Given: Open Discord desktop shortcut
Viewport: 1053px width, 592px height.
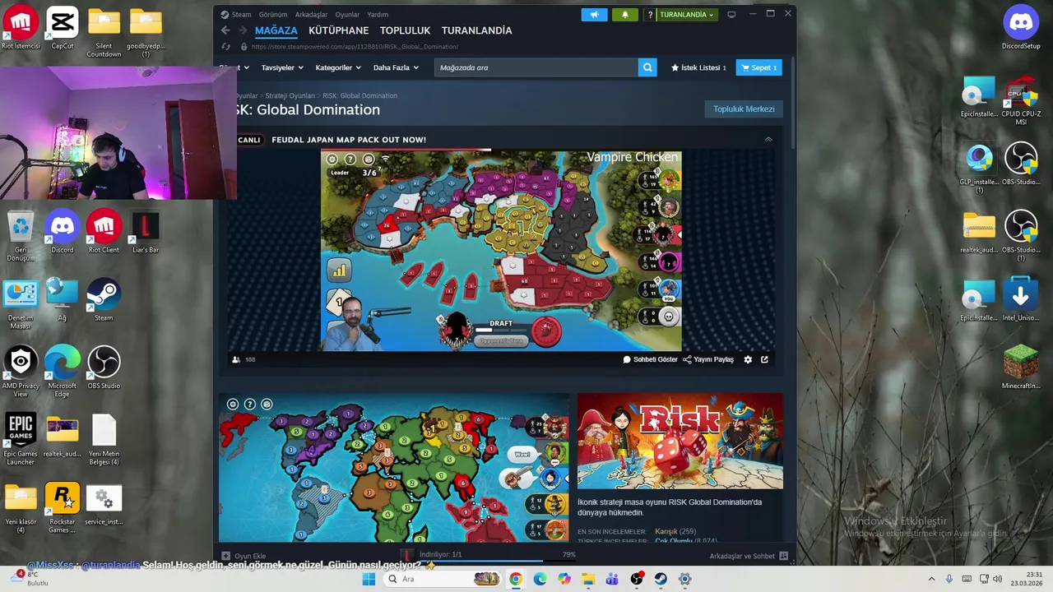Looking at the screenshot, I should coord(63,232).
